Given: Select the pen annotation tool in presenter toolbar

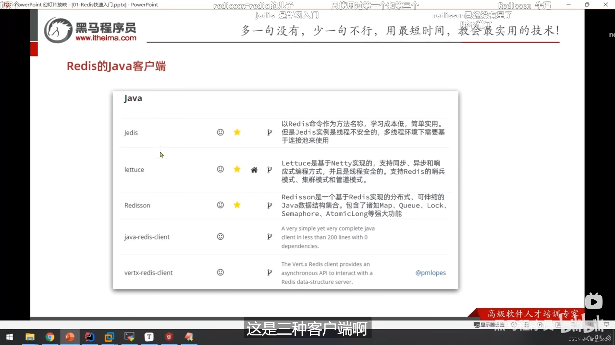Looking at the screenshot, I should pos(526,325).
